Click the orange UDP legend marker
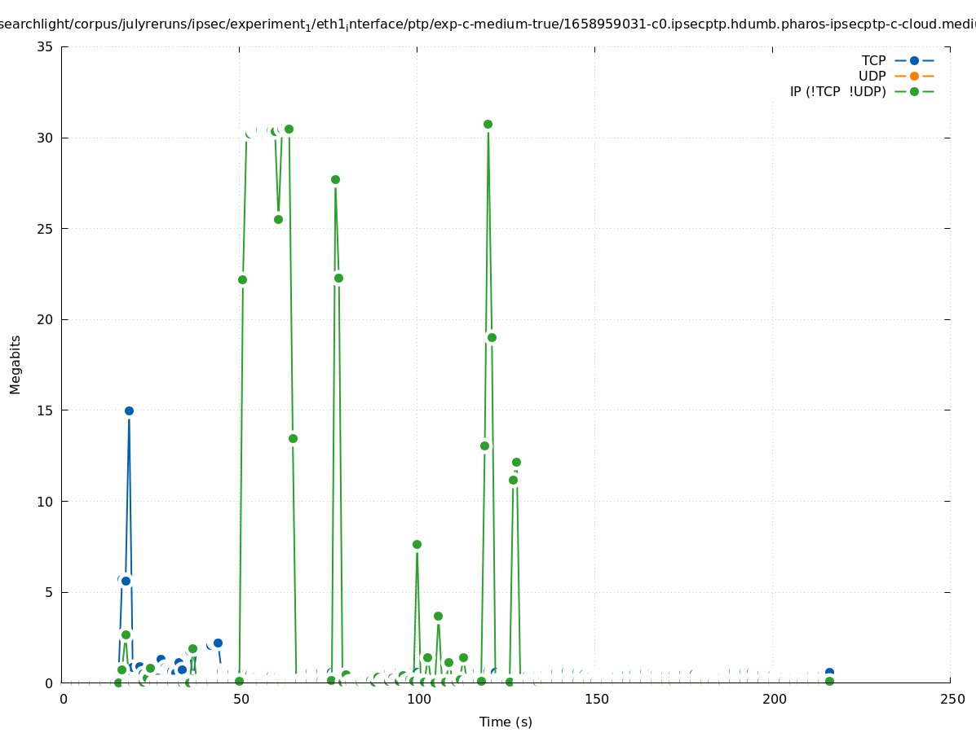Viewport: 976px width, 733px height. (x=914, y=76)
